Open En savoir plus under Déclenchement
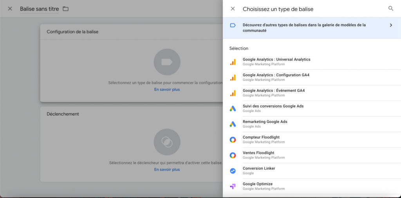 pos(167,169)
